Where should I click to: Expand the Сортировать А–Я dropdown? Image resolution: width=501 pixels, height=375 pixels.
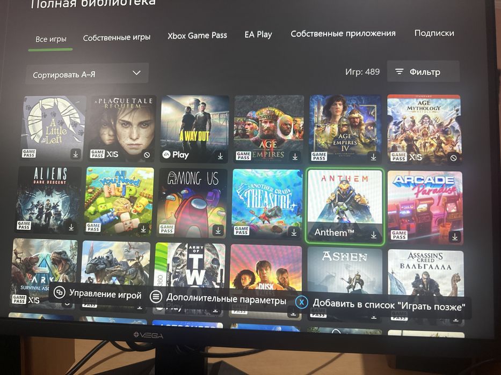click(87, 74)
